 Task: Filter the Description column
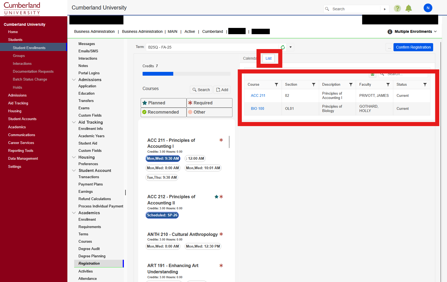click(351, 85)
